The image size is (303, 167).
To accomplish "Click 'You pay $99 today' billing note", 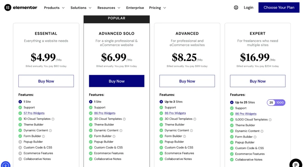I will 196,66.
